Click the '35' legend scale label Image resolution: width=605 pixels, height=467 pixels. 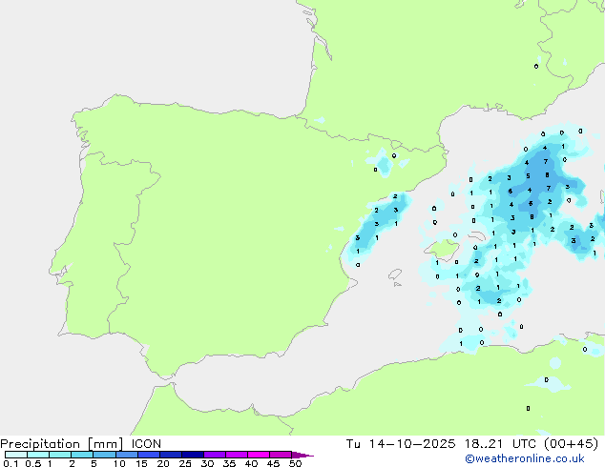tap(229, 463)
